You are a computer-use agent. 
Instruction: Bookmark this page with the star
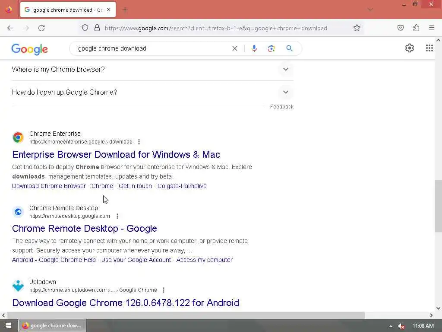357,28
